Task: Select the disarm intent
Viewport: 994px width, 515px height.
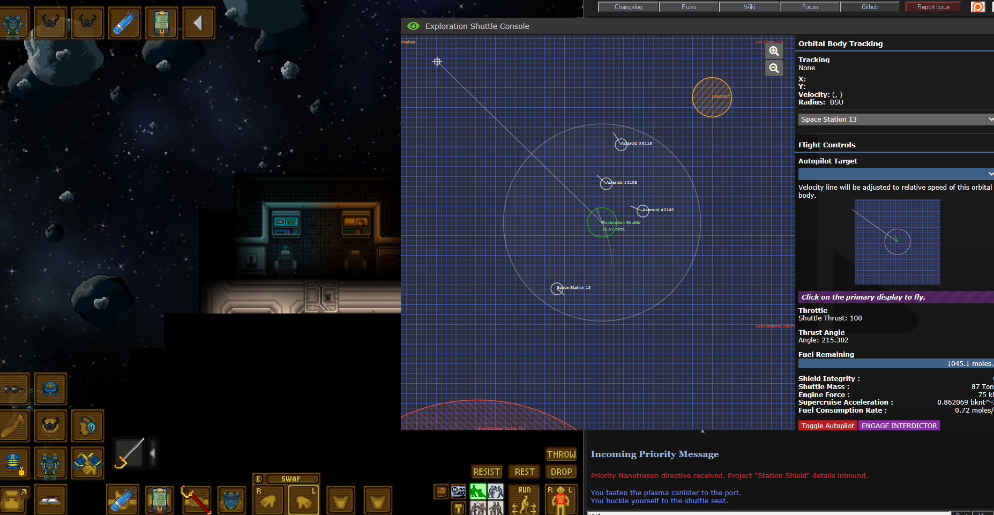Action: pos(496,491)
